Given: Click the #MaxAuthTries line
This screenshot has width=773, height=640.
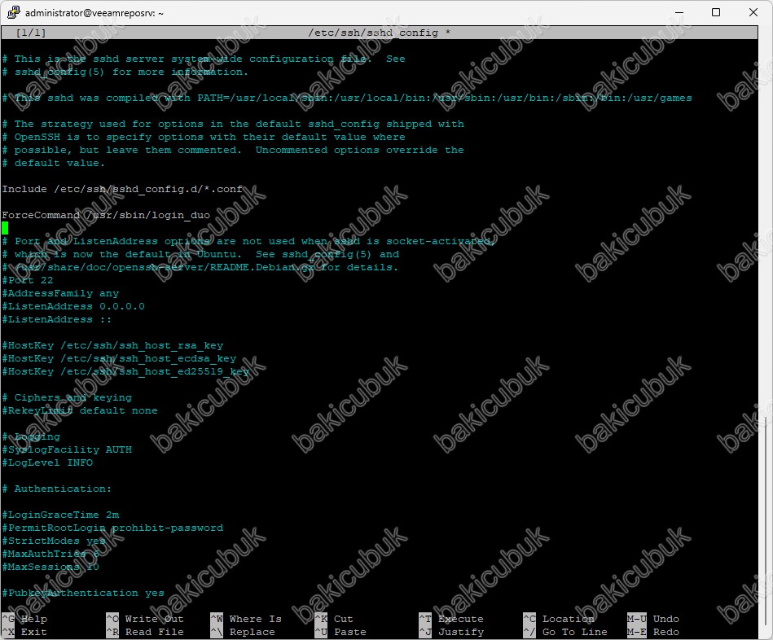Looking at the screenshot, I should point(51,554).
